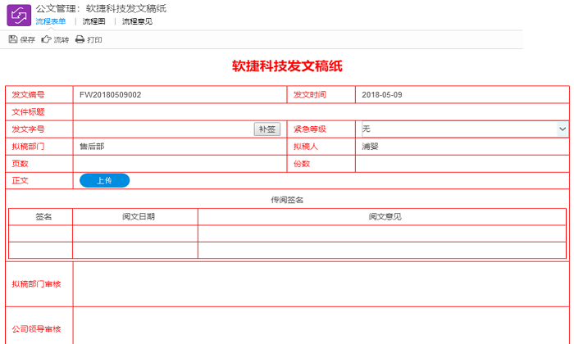
Task: Click the 软捷科技发文稿纸 red form title
Action: tap(287, 66)
